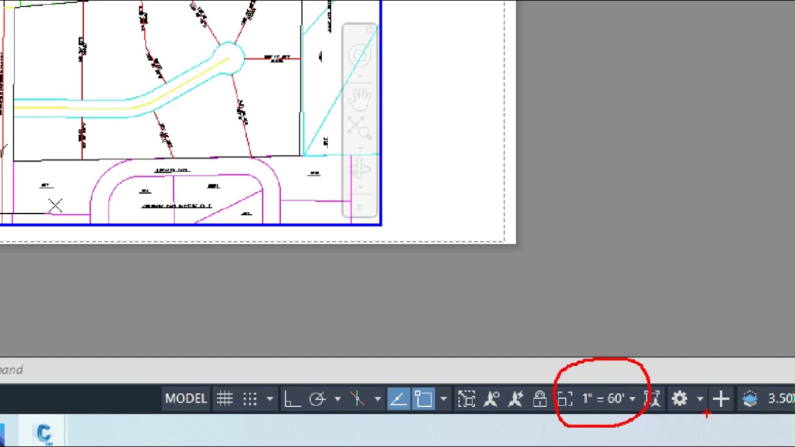
Task: Lock the selected viewport
Action: tap(540, 399)
